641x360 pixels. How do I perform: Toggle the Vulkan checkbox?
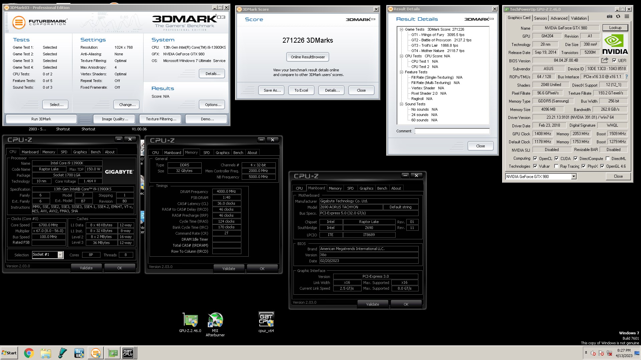535,166
